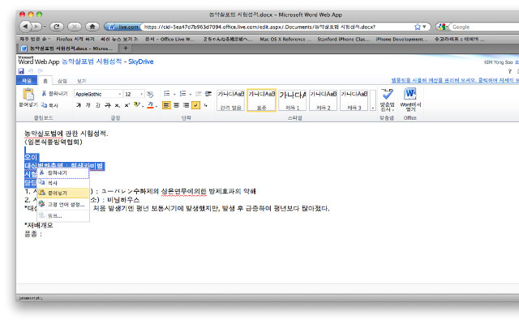This screenshot has height=323, width=519.
Task: Apply the No Spacing style thumbnail
Action: pyautogui.click(x=230, y=100)
